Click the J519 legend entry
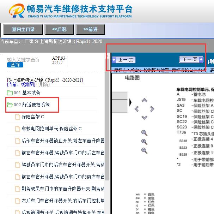Screen dimensions: 214x214 coord(181,100)
